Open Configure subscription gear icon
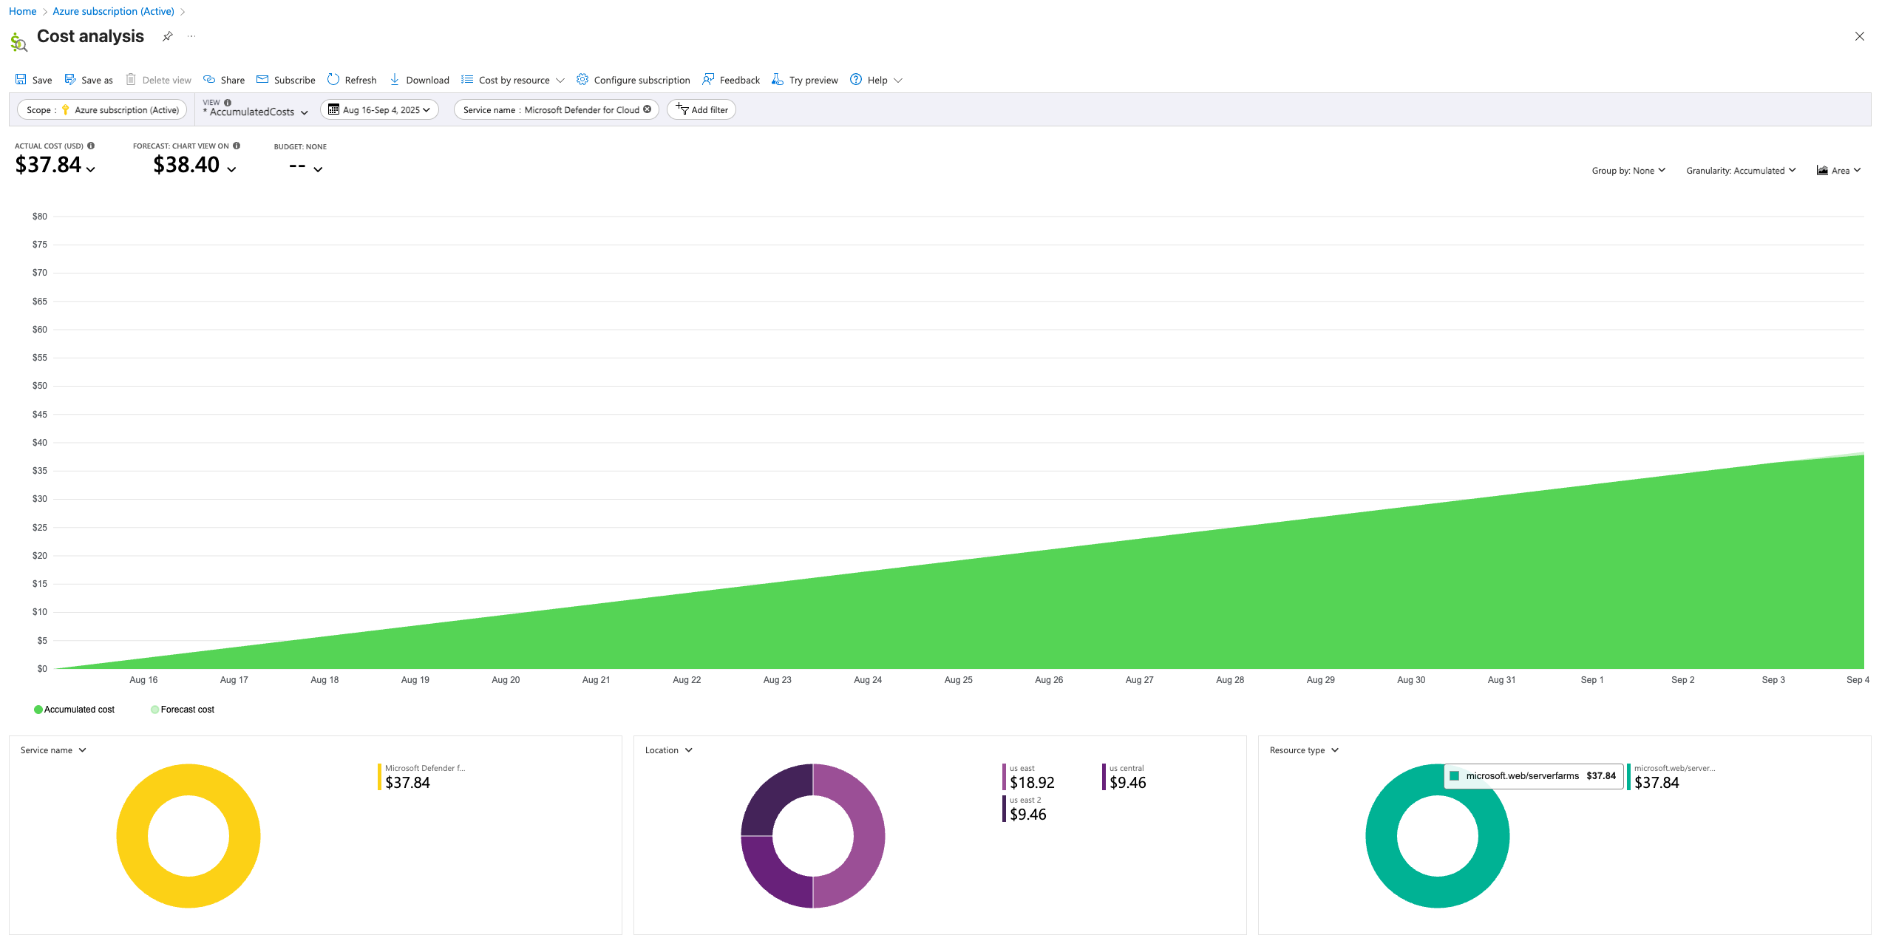Screen dimensions: 1879x938 click(x=582, y=80)
